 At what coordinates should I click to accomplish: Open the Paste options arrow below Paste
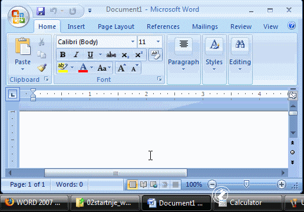click(x=22, y=69)
